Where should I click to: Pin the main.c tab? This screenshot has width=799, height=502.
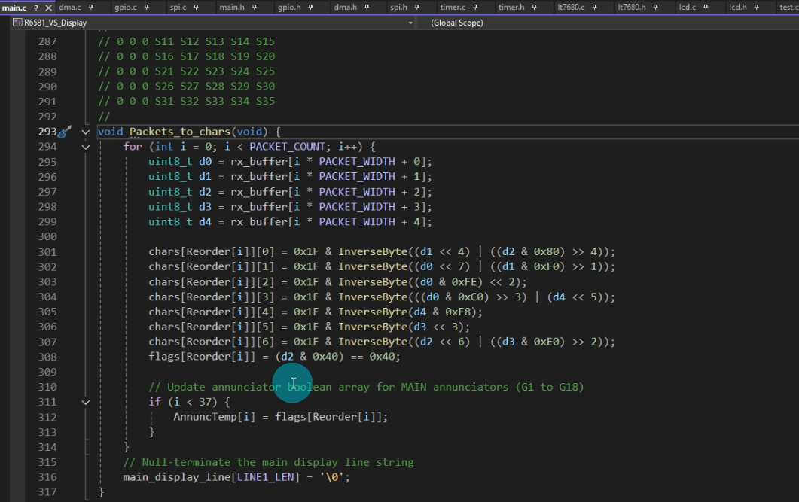coord(35,8)
